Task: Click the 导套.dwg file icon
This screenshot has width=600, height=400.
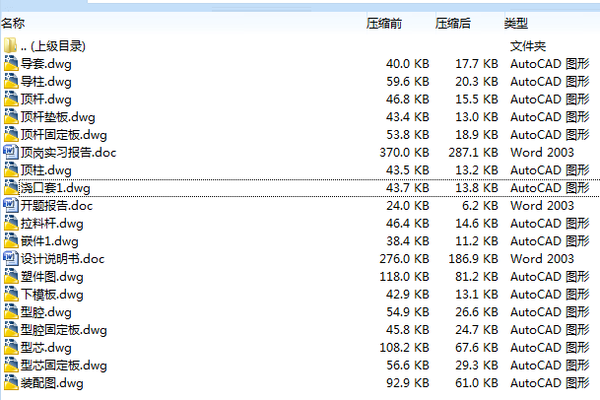Action: pyautogui.click(x=11, y=63)
